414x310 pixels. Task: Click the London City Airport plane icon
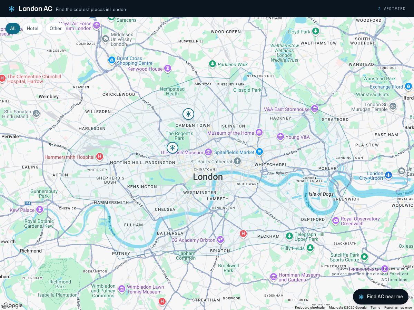388,175
